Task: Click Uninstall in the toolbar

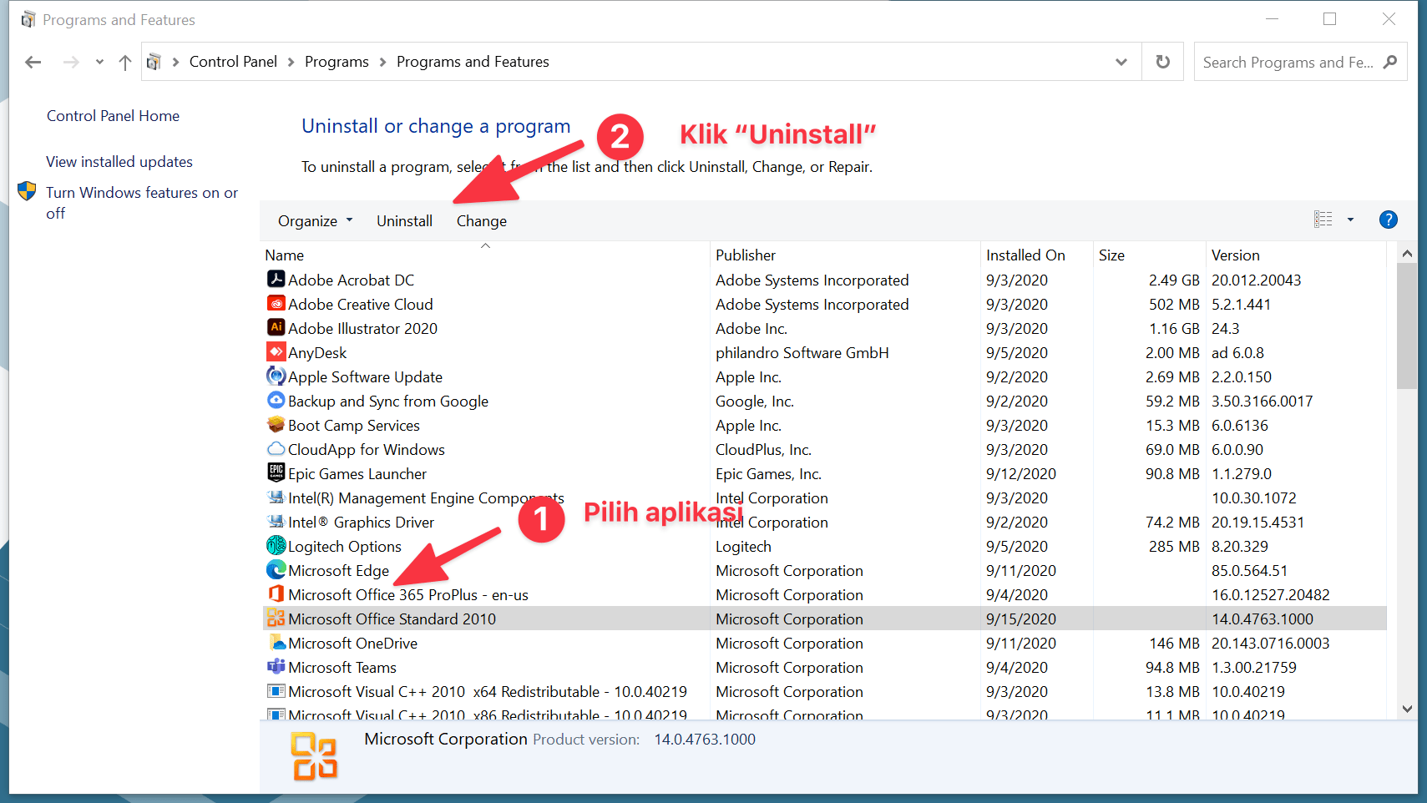Action: pyautogui.click(x=404, y=221)
